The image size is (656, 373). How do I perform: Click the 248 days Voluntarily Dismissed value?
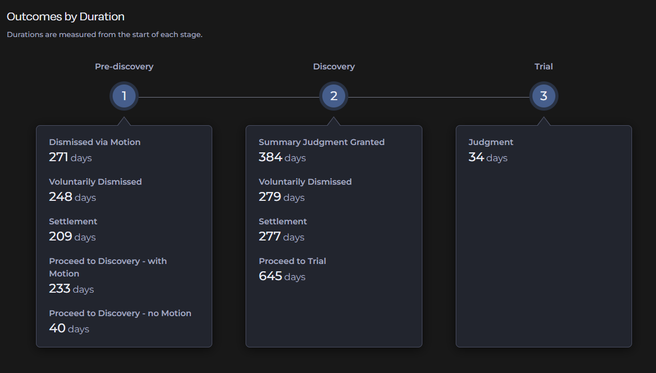[x=72, y=197]
